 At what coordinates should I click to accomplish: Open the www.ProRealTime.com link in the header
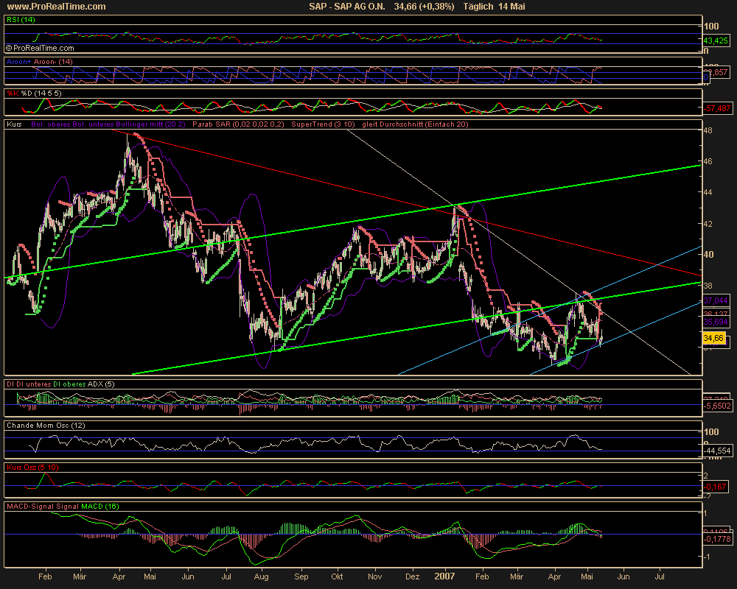pyautogui.click(x=55, y=7)
